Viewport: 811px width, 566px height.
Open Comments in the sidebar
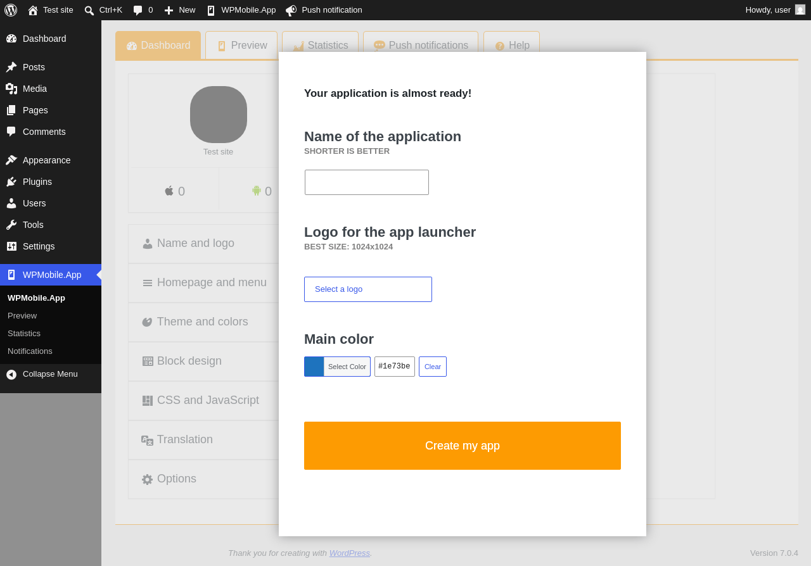51,132
